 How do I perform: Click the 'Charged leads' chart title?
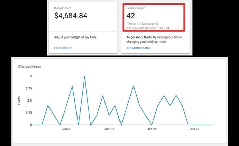(x=30, y=67)
